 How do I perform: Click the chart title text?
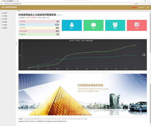click(x=81, y=41)
